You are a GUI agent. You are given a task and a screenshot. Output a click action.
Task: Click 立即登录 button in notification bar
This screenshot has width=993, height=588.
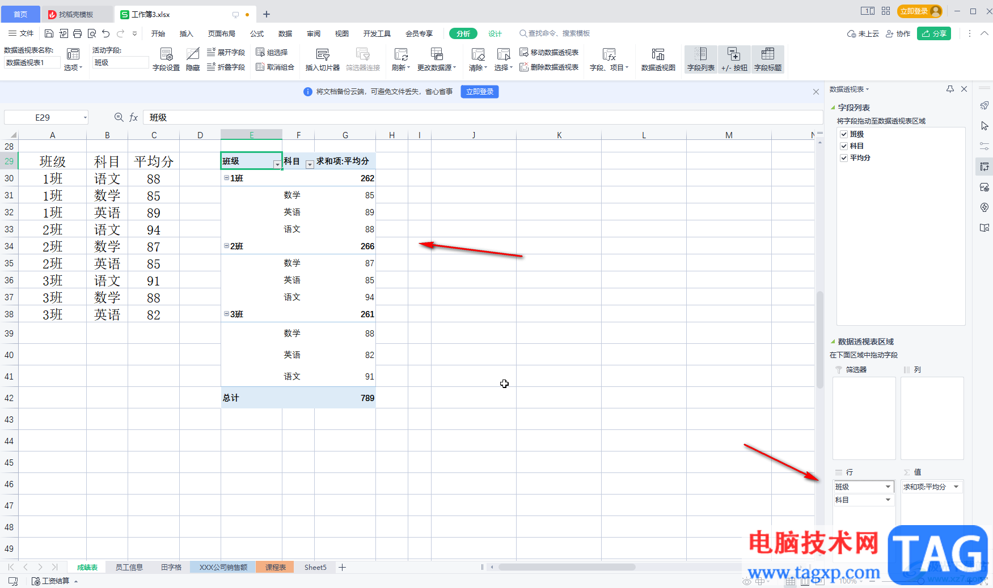click(x=480, y=92)
